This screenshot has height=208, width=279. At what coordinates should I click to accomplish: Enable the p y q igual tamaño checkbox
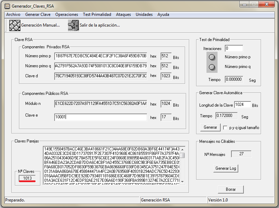click(x=225, y=128)
